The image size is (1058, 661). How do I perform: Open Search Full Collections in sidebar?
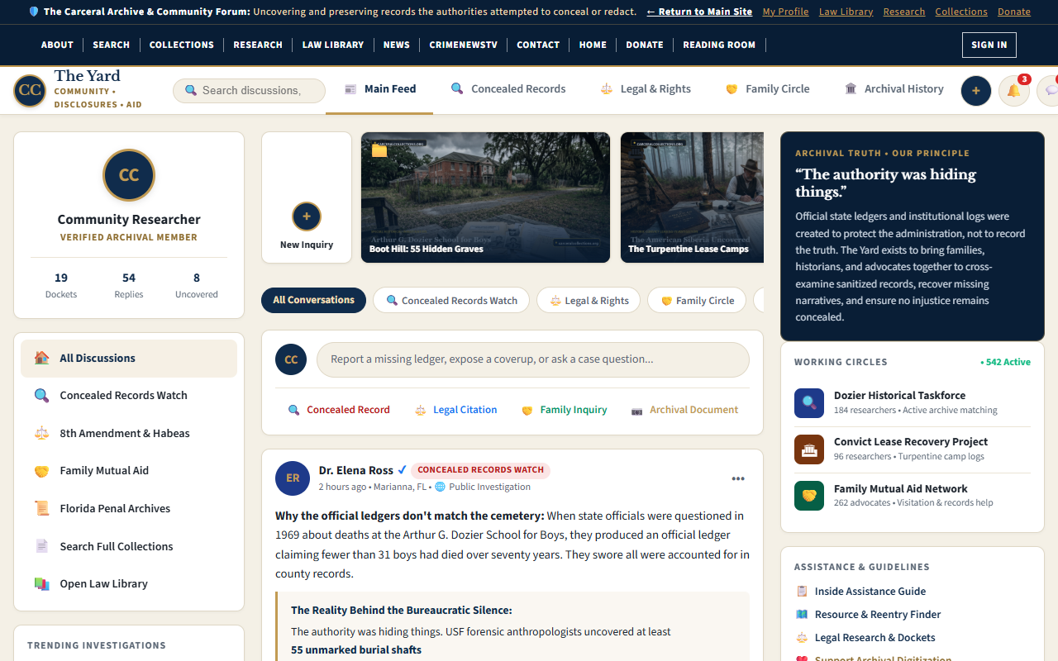tap(129, 546)
